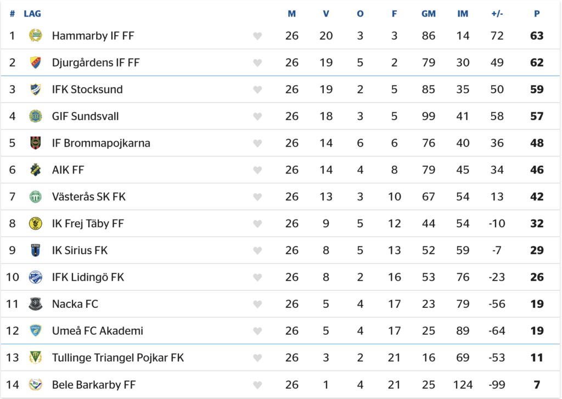
Task: Click the GM column header
Action: tap(428, 14)
